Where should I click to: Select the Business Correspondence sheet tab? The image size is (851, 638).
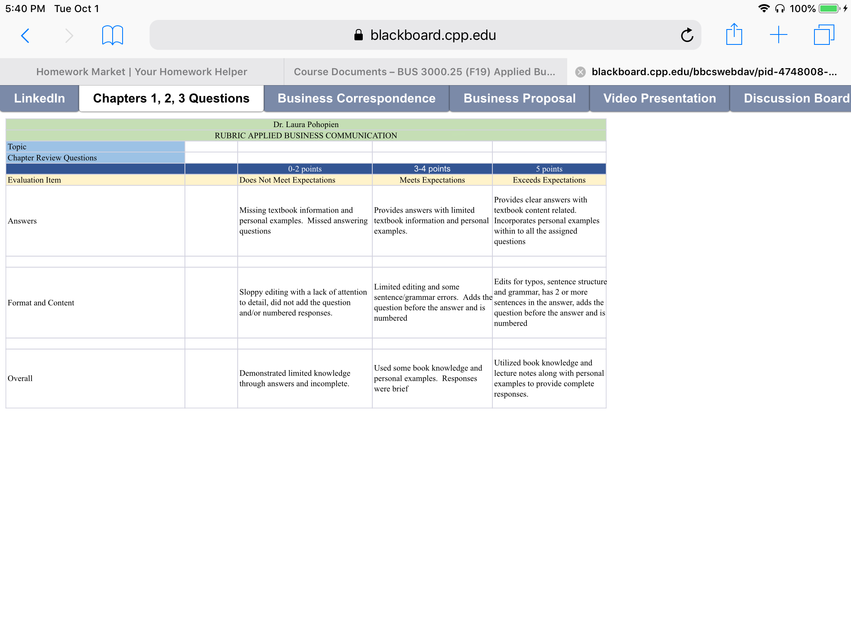point(357,98)
